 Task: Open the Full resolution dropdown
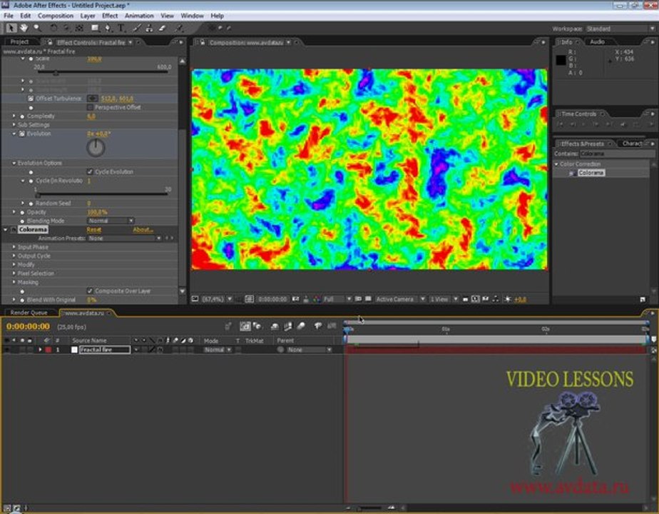(x=337, y=299)
